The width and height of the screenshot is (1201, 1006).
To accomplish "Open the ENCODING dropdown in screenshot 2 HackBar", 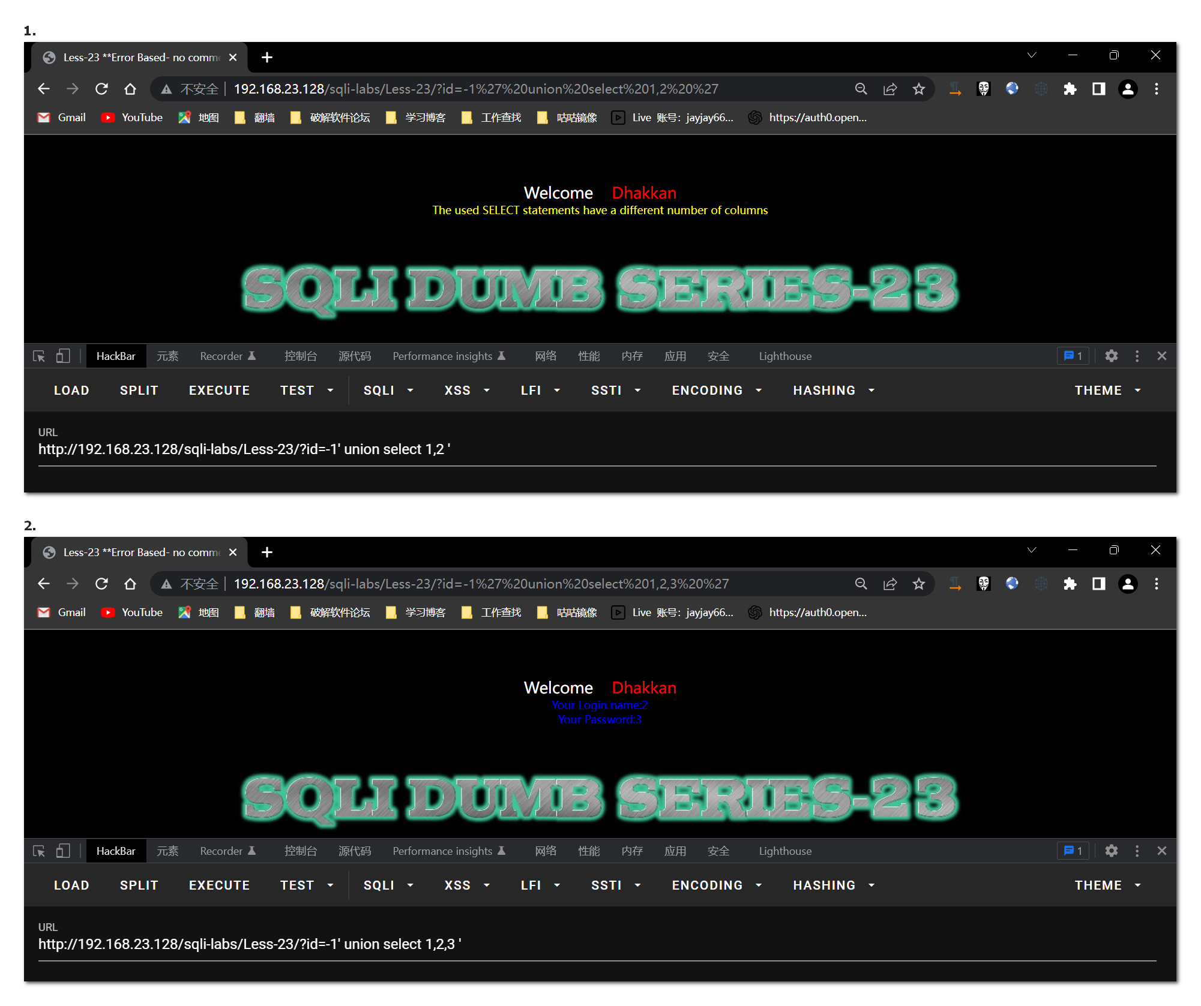I will pyautogui.click(x=717, y=885).
